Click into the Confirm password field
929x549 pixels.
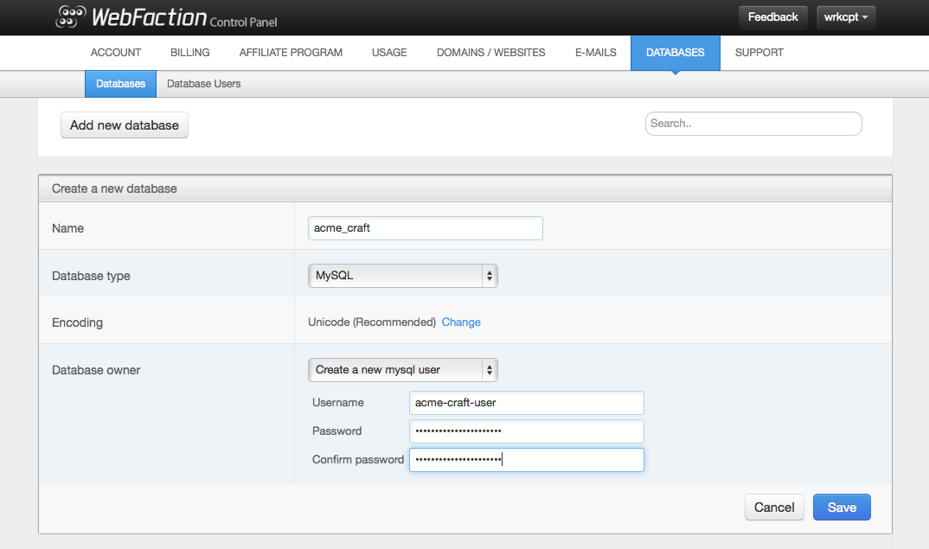click(526, 460)
